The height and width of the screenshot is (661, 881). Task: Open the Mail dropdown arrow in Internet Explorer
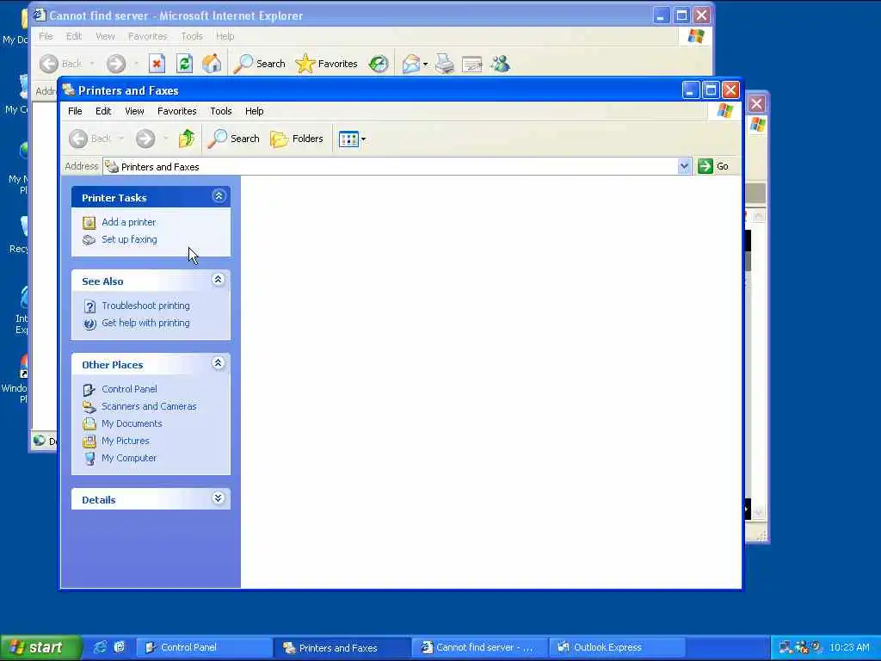[425, 64]
